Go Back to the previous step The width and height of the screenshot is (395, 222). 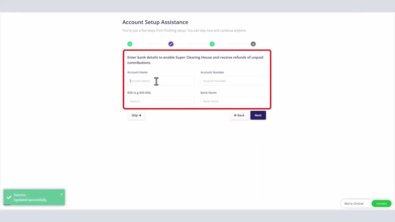click(x=239, y=115)
